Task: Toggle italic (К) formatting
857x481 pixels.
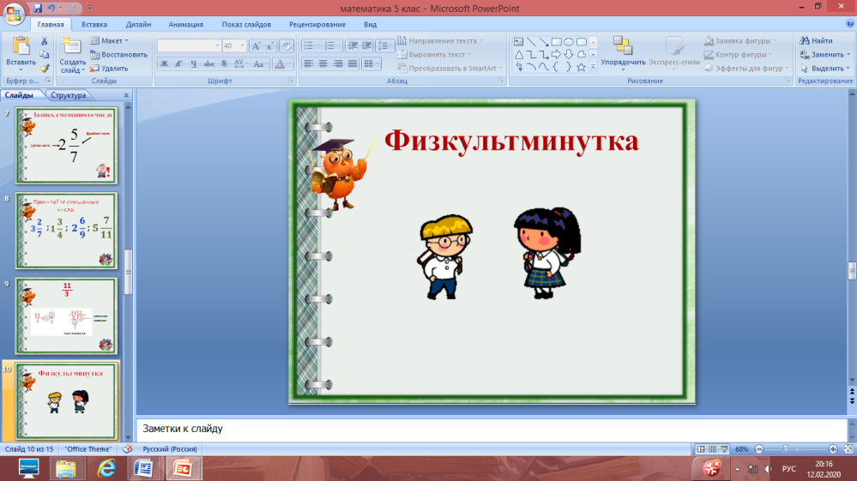Action: click(178, 64)
